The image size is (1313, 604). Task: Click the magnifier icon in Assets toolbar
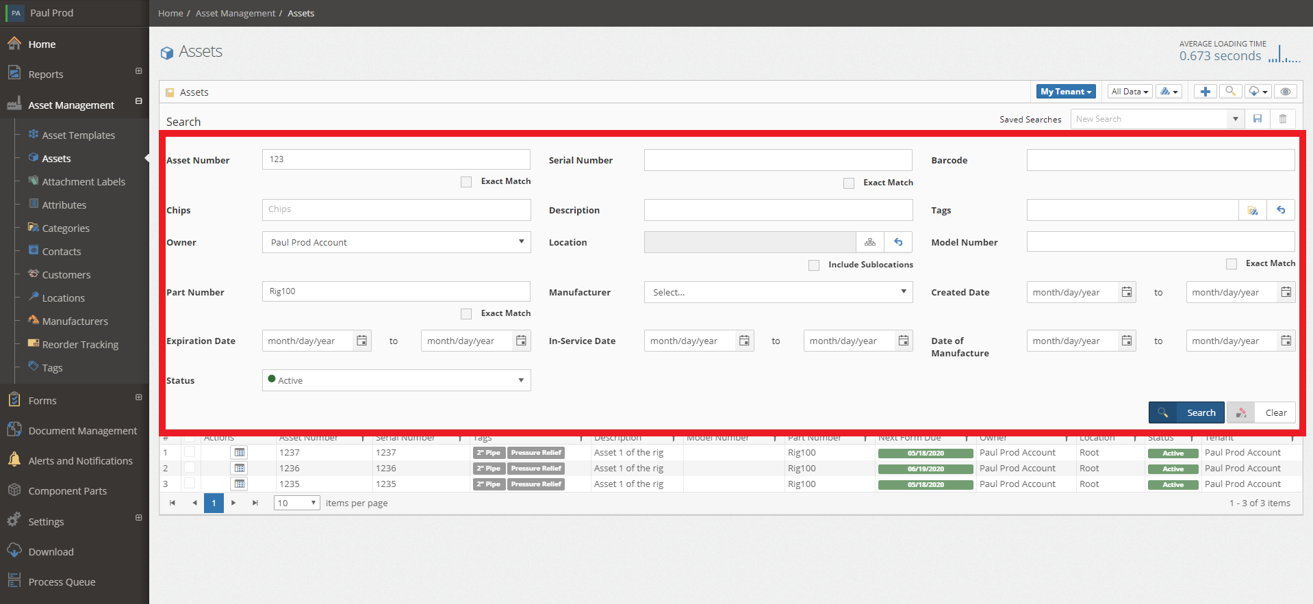pos(1230,92)
